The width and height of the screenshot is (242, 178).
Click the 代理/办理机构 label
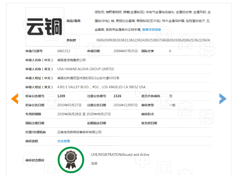(x=35, y=132)
